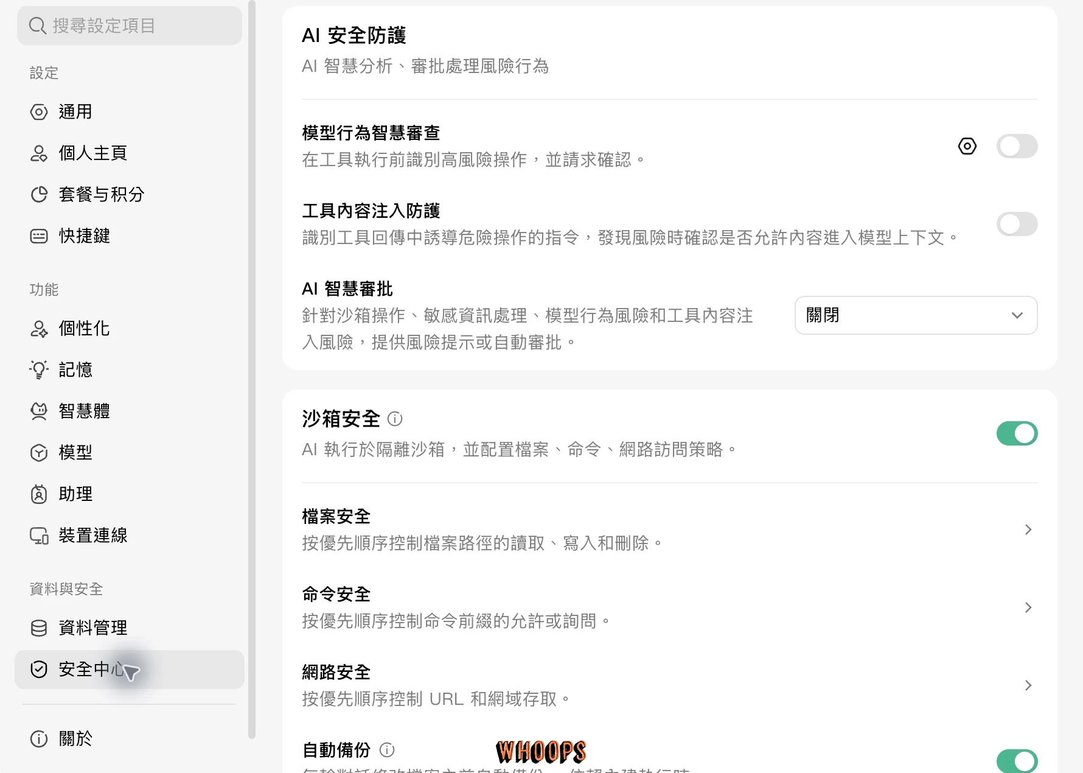Image resolution: width=1083 pixels, height=773 pixels.
Task: Open the 檔案安全 title text
Action: click(336, 516)
